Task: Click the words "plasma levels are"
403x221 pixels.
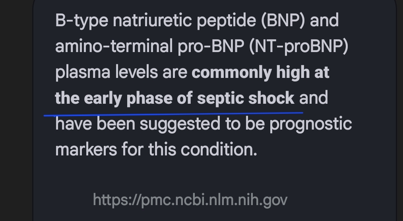Action: (x=122, y=73)
